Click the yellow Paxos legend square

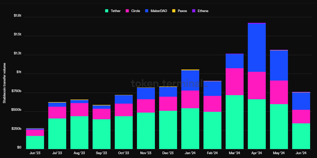[x=174, y=11]
